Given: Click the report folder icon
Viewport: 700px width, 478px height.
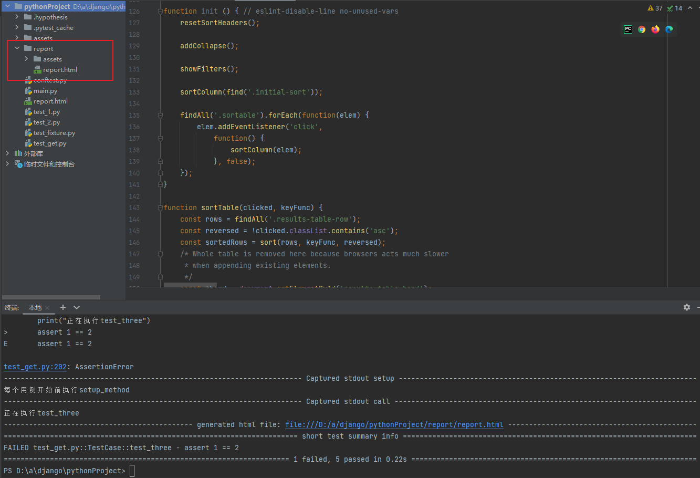Looking at the screenshot, I should click(28, 48).
